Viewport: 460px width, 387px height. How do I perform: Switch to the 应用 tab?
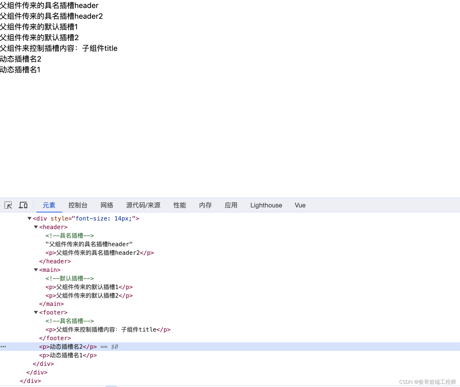point(231,205)
